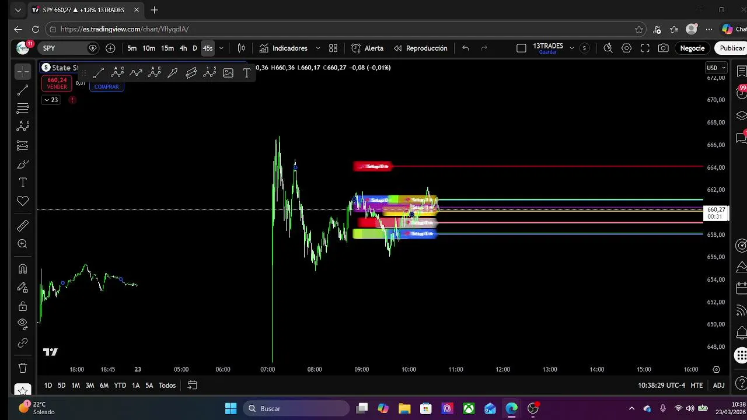Select the 15m interval
This screenshot has height=420, width=747.
[x=167, y=48]
